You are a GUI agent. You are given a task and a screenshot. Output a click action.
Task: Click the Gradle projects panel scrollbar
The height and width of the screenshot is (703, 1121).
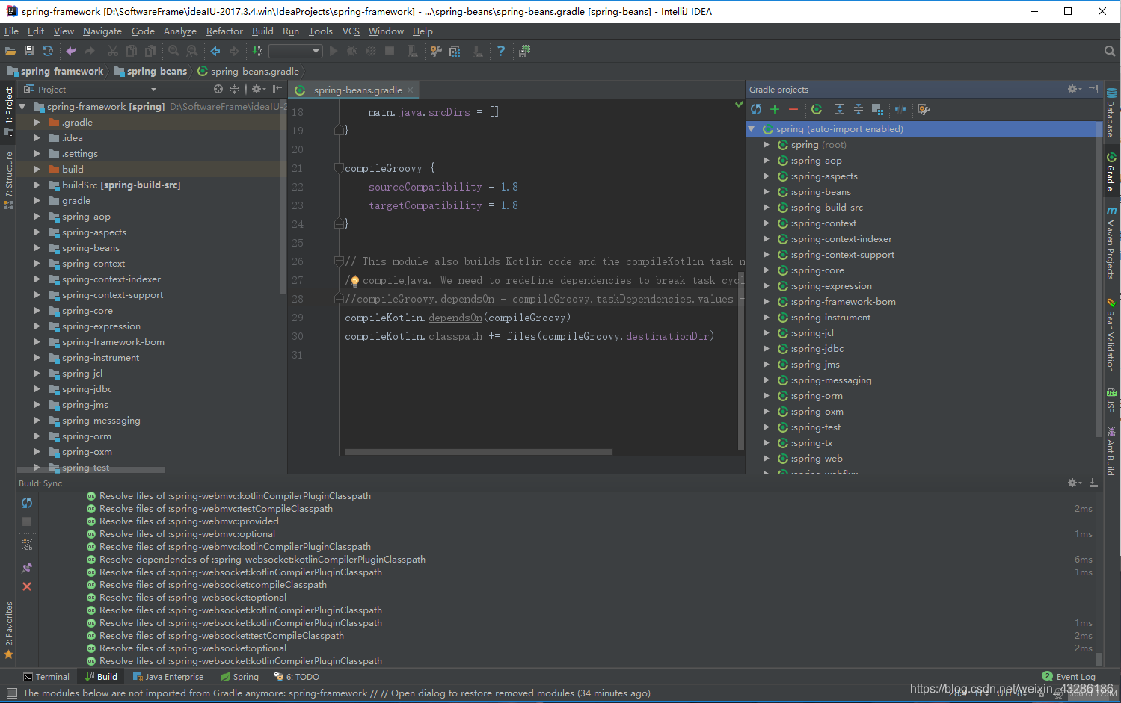(1099, 280)
